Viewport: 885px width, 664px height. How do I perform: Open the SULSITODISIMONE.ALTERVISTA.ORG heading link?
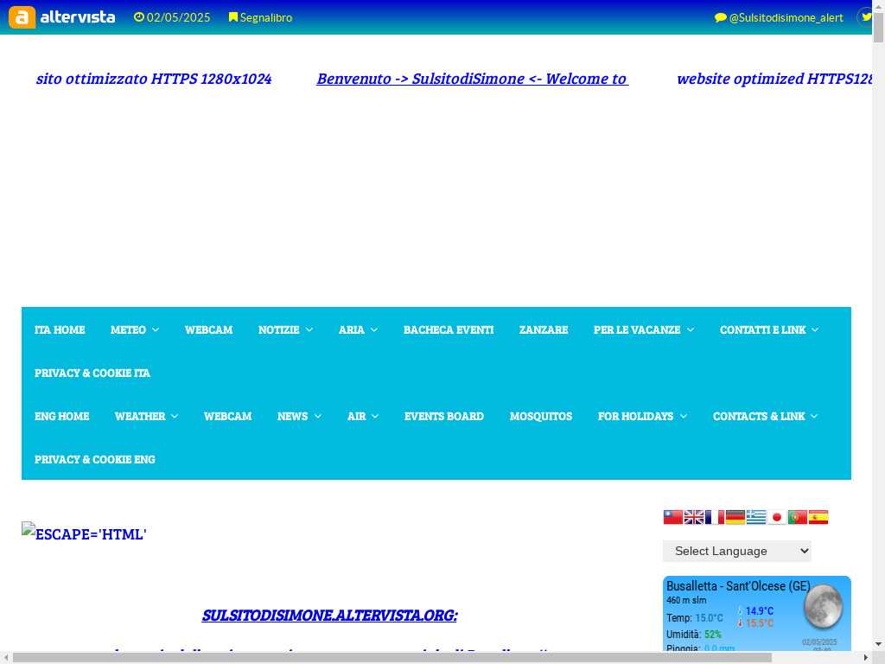click(329, 615)
